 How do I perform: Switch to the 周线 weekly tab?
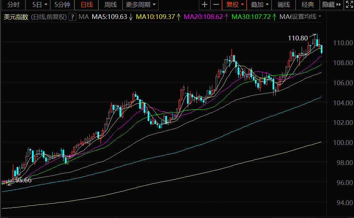pos(110,5)
